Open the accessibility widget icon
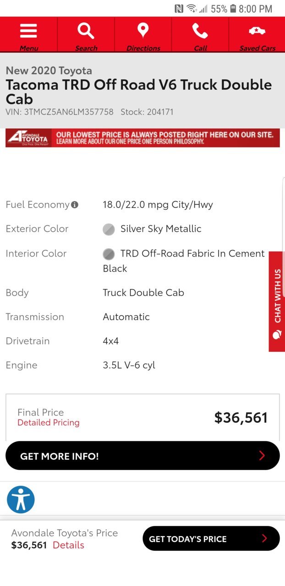 (x=21, y=499)
